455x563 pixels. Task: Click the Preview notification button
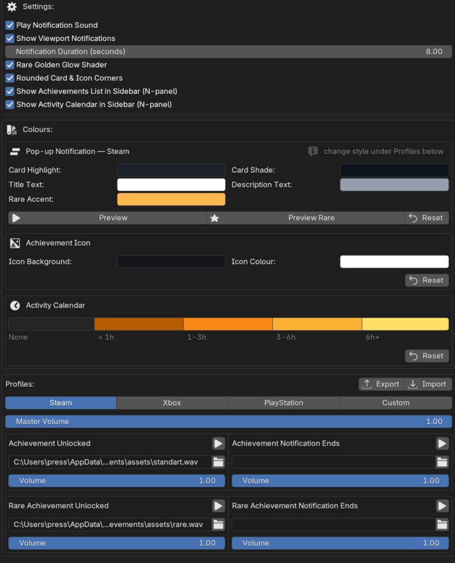107,218
